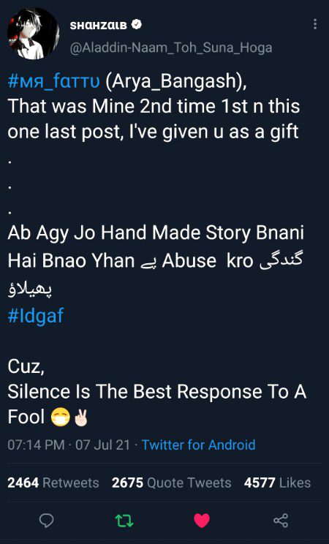329x544 pixels.
Task: Tap the Silence Is The Best Response line
Action: pyautogui.click(x=157, y=392)
